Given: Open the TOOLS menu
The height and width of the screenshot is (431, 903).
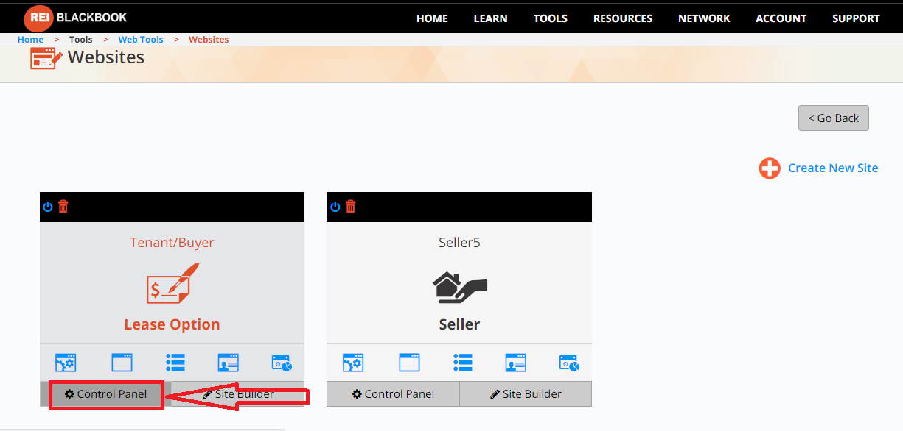Looking at the screenshot, I should pyautogui.click(x=551, y=18).
